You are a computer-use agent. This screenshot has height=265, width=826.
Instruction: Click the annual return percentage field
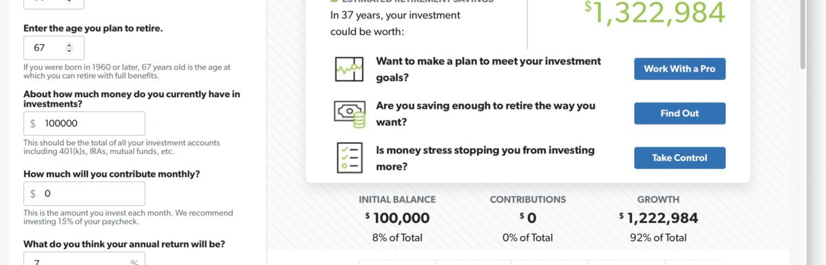click(84, 259)
